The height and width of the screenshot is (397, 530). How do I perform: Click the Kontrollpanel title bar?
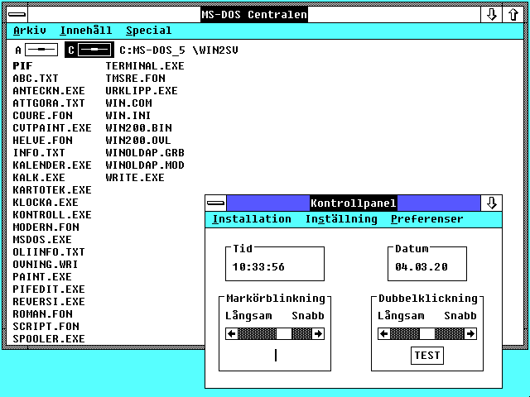pos(354,203)
